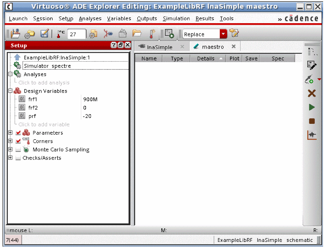Undock the Setup panel with float icon
The width and height of the screenshot is (325, 248).
coord(121,45)
